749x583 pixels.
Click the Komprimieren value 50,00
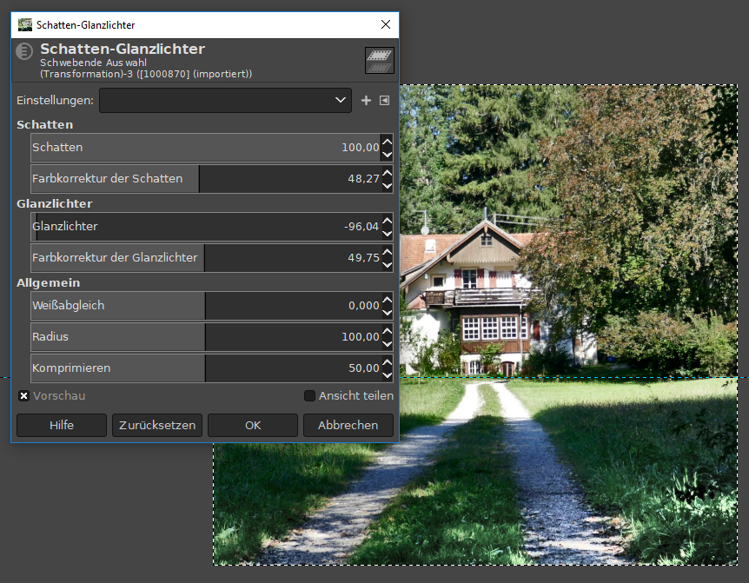click(x=363, y=368)
